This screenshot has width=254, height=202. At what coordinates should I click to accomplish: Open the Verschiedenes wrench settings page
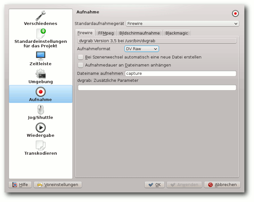click(x=40, y=18)
